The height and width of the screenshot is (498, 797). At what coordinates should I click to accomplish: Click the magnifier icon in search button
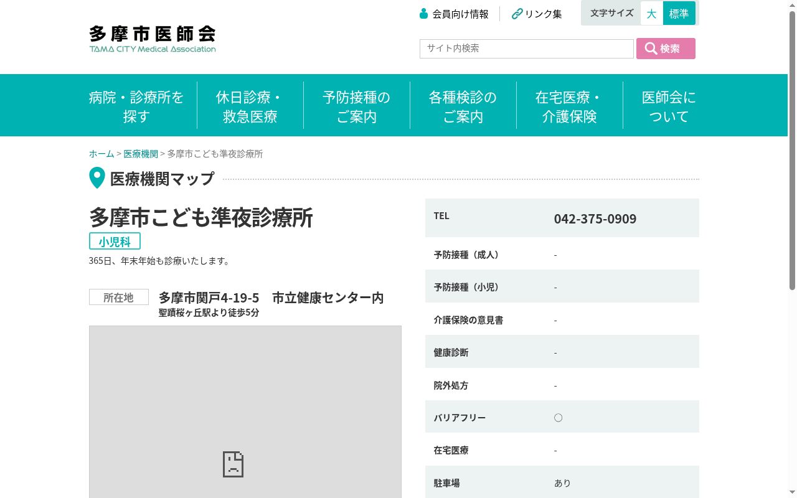651,49
